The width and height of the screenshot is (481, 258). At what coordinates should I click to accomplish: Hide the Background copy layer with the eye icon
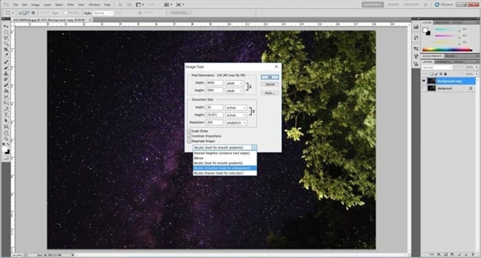pyautogui.click(x=424, y=81)
